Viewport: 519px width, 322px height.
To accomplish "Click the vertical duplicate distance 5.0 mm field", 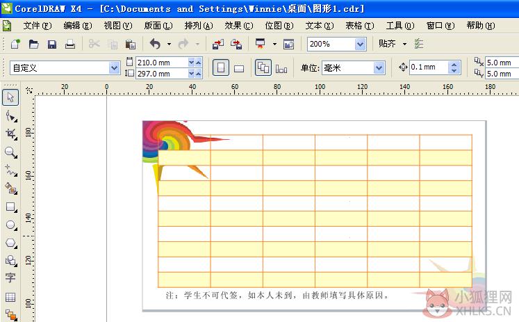I will tap(502, 74).
